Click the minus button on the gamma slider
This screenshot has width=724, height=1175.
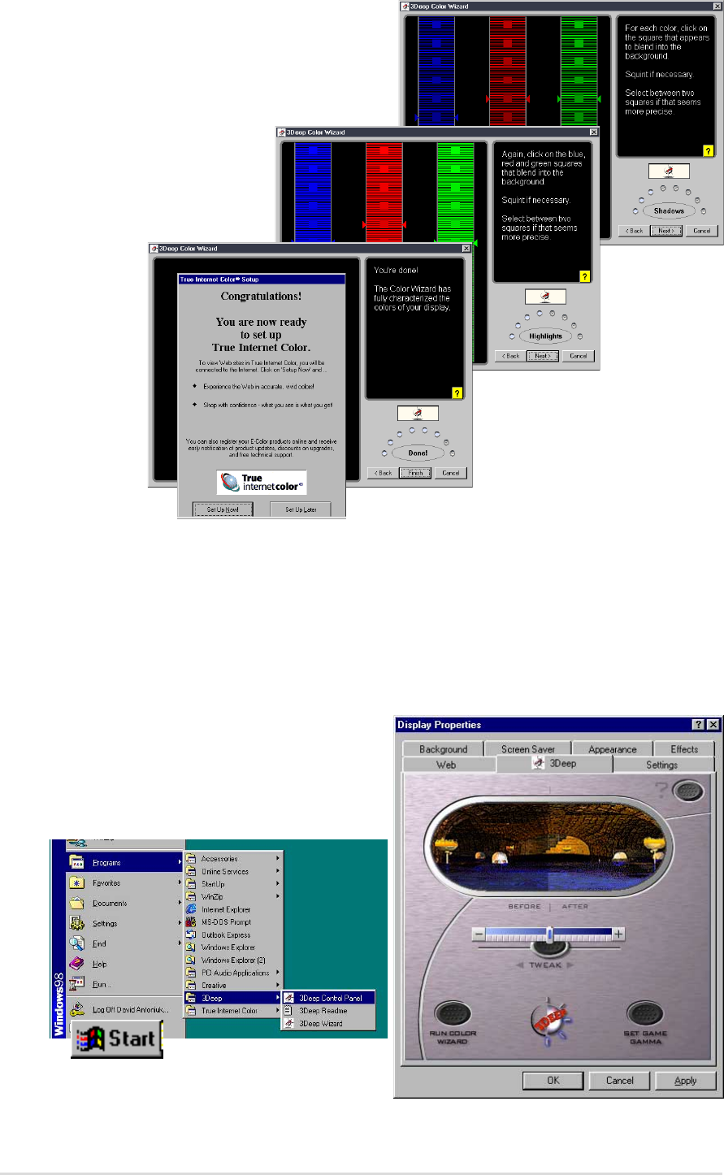[x=479, y=934]
